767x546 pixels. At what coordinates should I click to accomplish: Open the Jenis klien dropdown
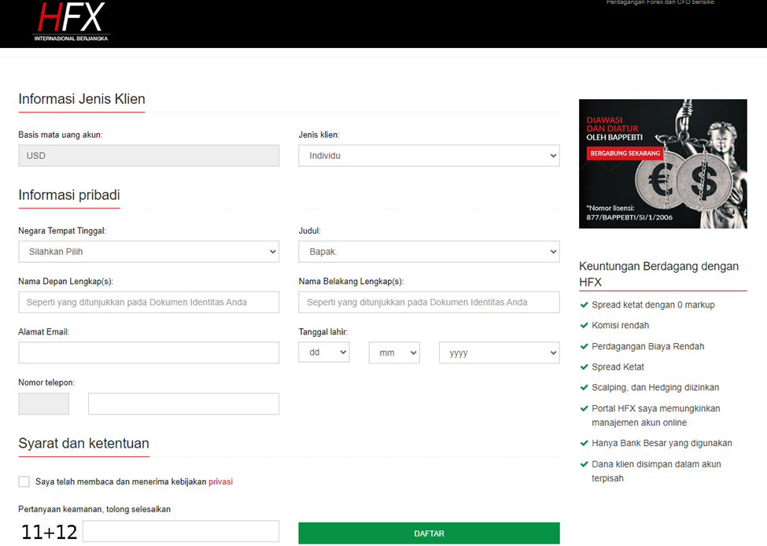[x=429, y=156]
